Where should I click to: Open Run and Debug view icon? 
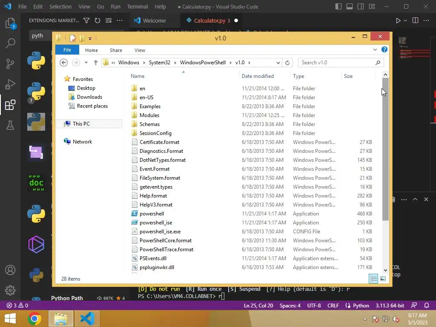tap(10, 84)
